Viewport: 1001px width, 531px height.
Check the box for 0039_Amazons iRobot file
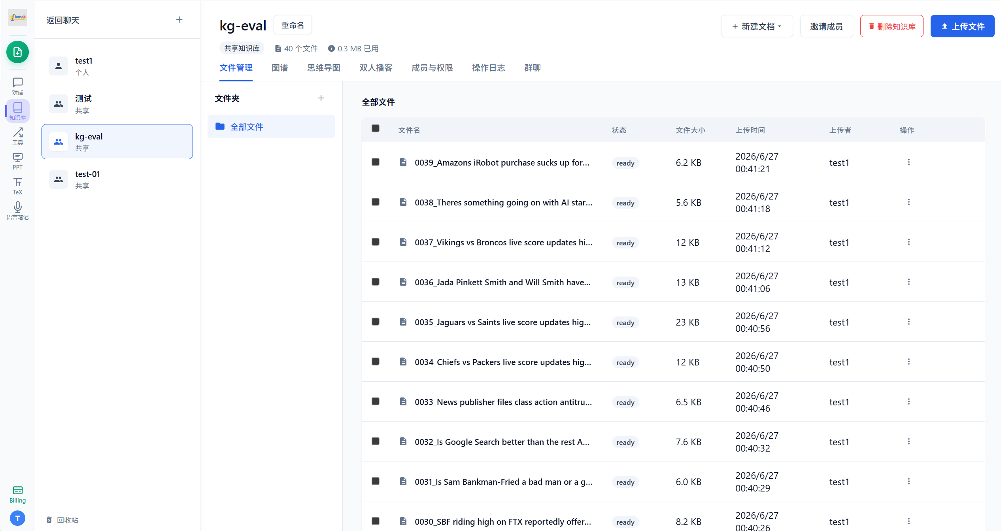376,162
